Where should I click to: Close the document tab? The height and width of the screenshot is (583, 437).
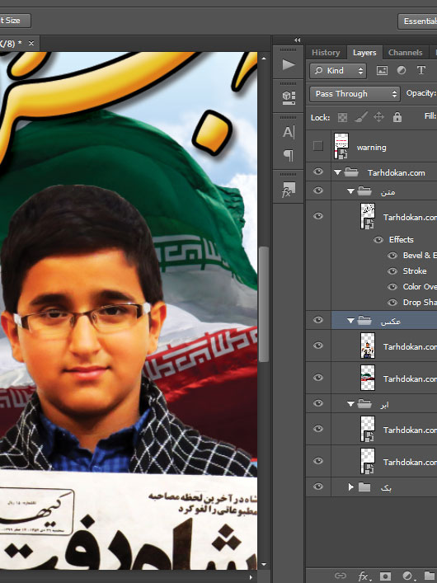[x=31, y=44]
